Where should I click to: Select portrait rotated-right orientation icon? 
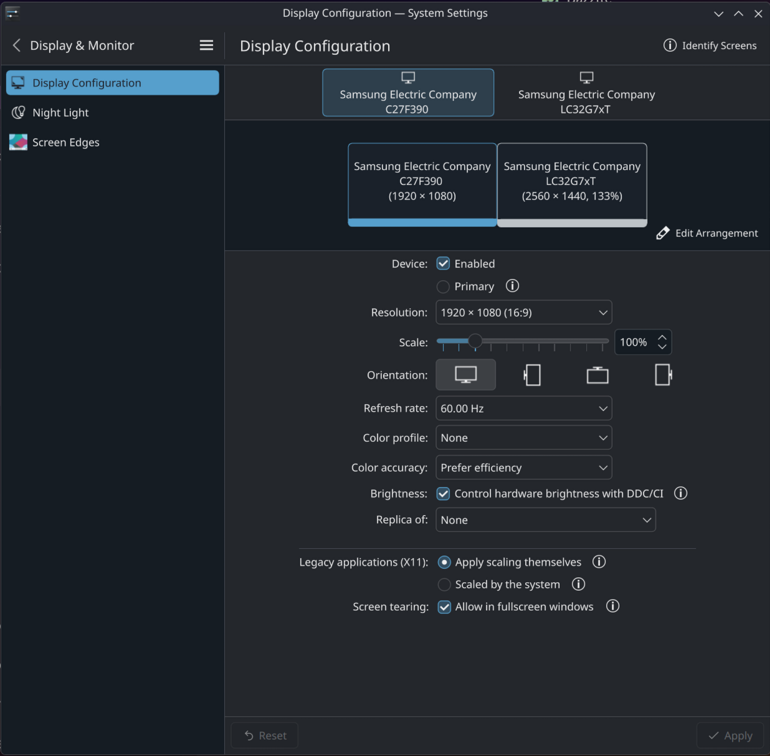click(x=663, y=375)
